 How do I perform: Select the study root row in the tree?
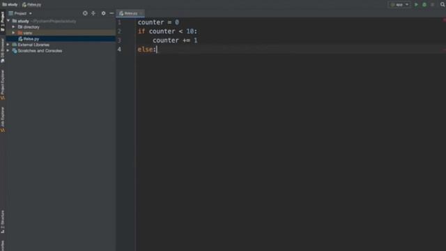tap(61, 21)
